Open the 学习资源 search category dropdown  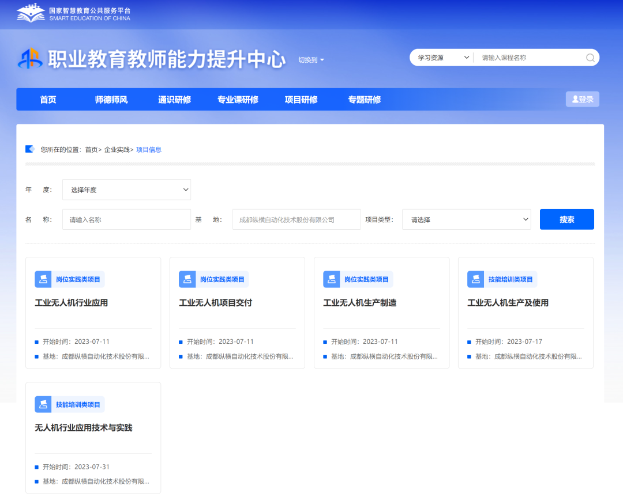point(442,58)
